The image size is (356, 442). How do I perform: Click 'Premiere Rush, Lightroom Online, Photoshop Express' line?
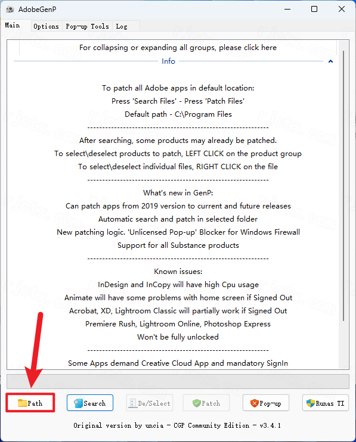[x=178, y=324]
